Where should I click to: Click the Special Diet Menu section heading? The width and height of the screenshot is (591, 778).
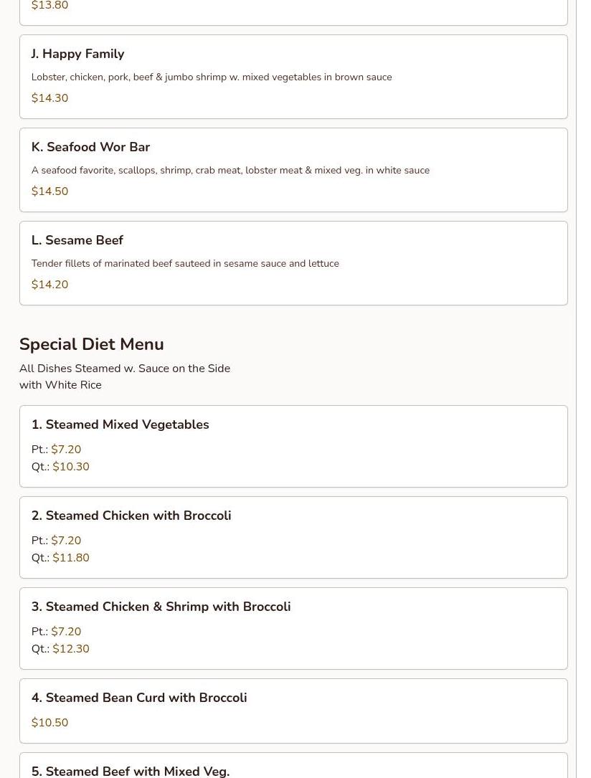click(91, 344)
